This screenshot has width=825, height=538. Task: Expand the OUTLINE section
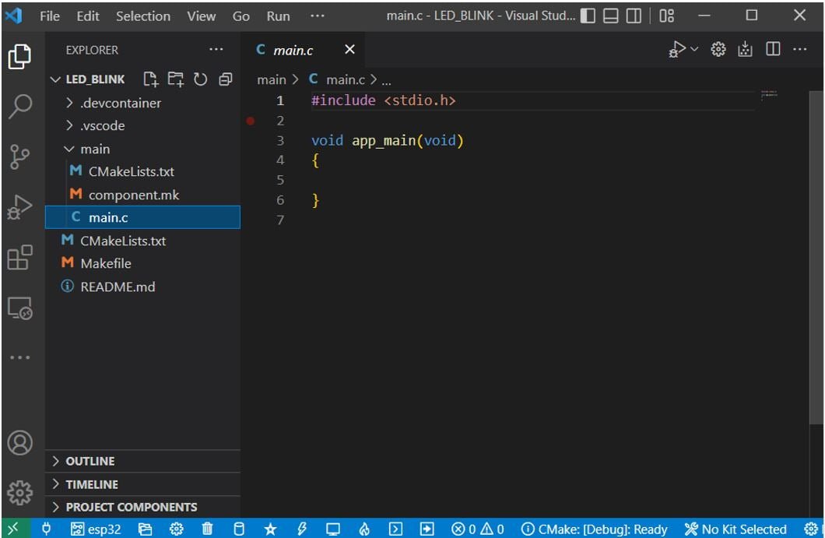(90, 461)
